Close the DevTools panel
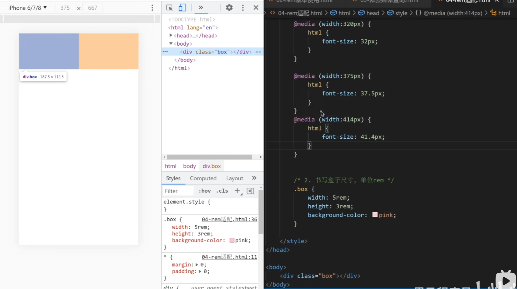The height and width of the screenshot is (289, 517). click(x=256, y=8)
